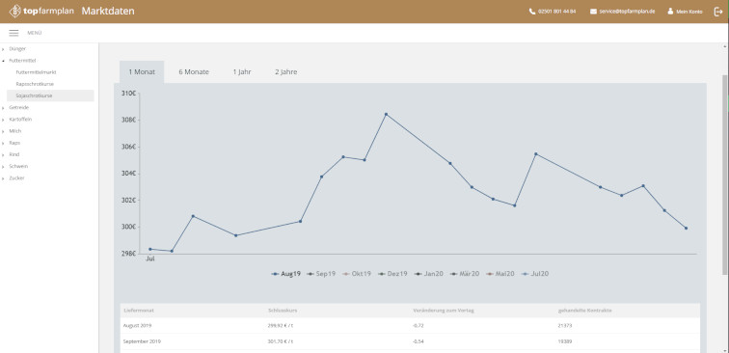Switch to the 1 Jahr tab
The width and height of the screenshot is (729, 353).
point(242,72)
